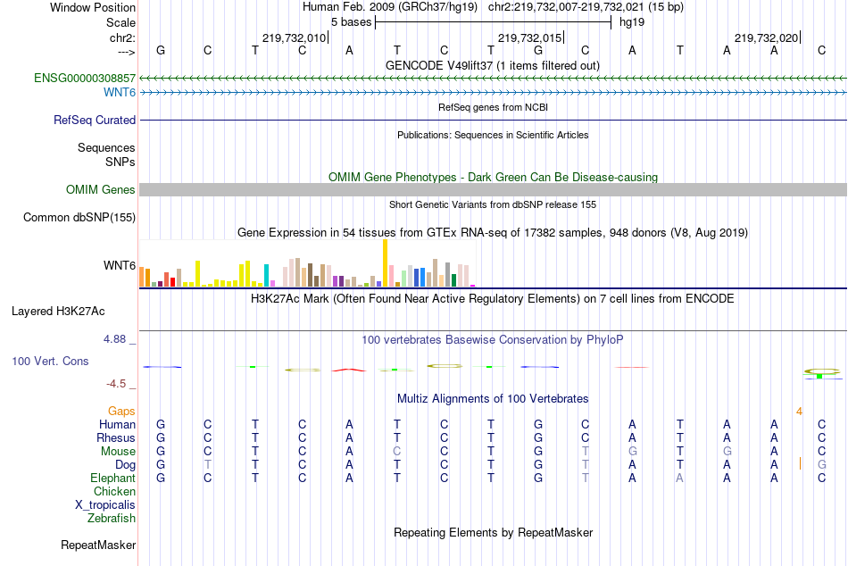Click position marker 219,732,020
The image size is (848, 566).
[767, 37]
